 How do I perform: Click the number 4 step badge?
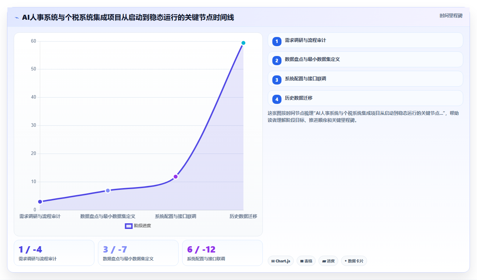click(x=277, y=99)
